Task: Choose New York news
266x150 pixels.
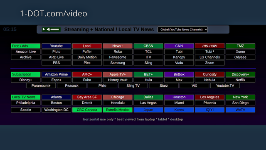Action: tap(240, 97)
